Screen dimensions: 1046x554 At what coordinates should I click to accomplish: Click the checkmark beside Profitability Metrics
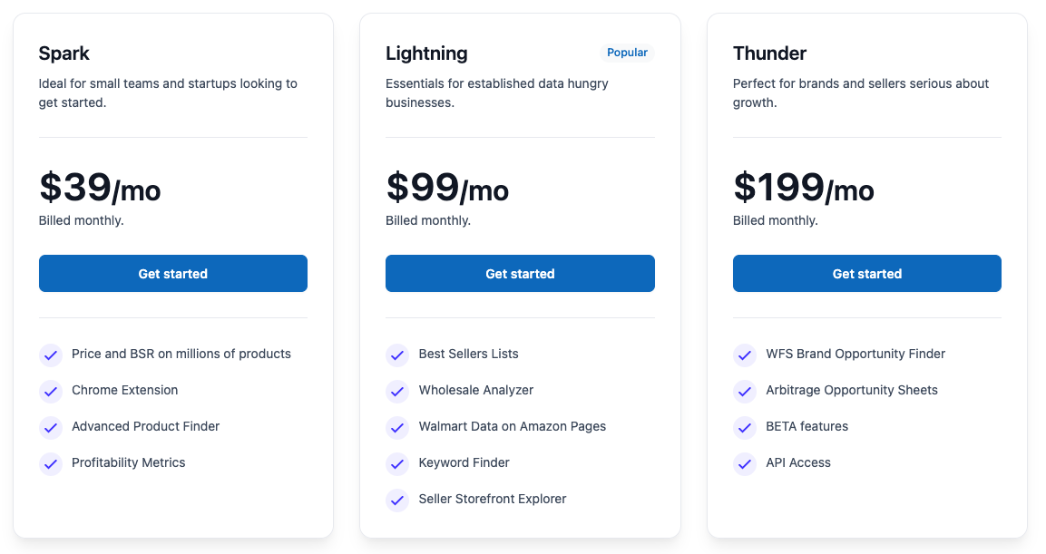51,463
